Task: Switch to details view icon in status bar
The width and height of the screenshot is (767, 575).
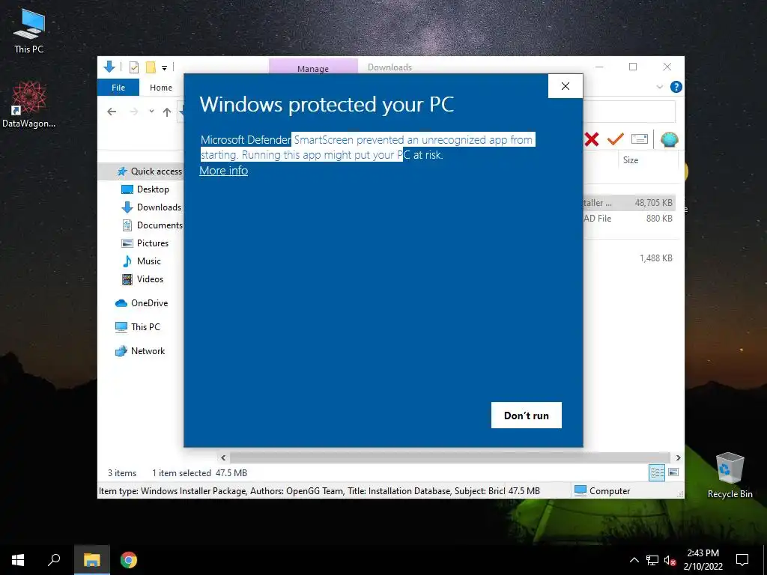Action: tap(657, 472)
